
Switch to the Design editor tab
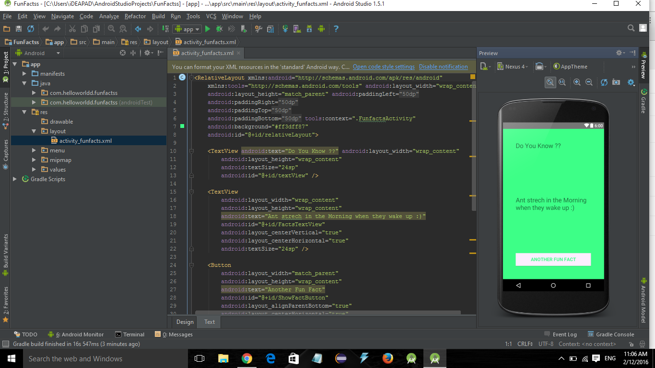(185, 322)
